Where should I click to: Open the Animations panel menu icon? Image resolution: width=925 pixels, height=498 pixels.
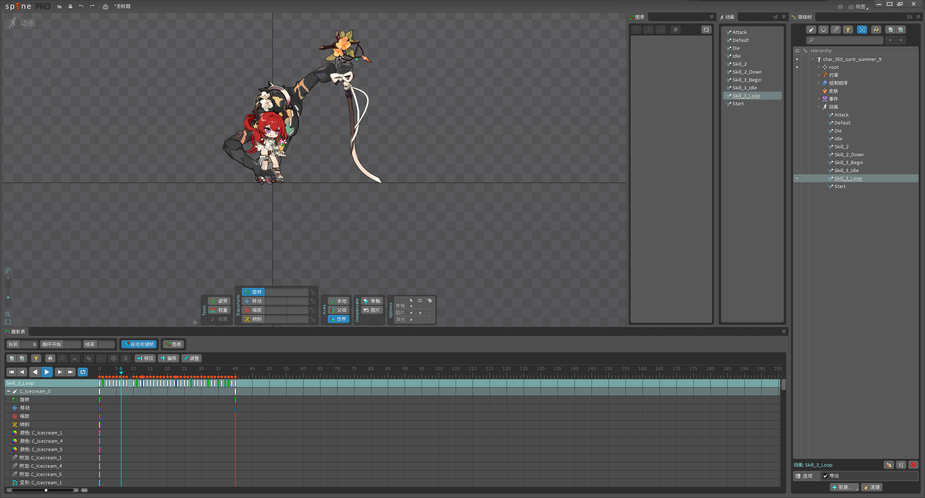point(784,17)
